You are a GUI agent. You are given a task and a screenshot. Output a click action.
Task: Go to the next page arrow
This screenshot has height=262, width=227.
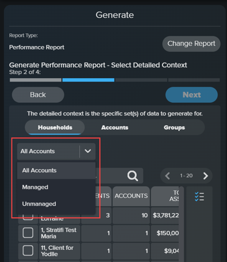pyautogui.click(x=206, y=176)
